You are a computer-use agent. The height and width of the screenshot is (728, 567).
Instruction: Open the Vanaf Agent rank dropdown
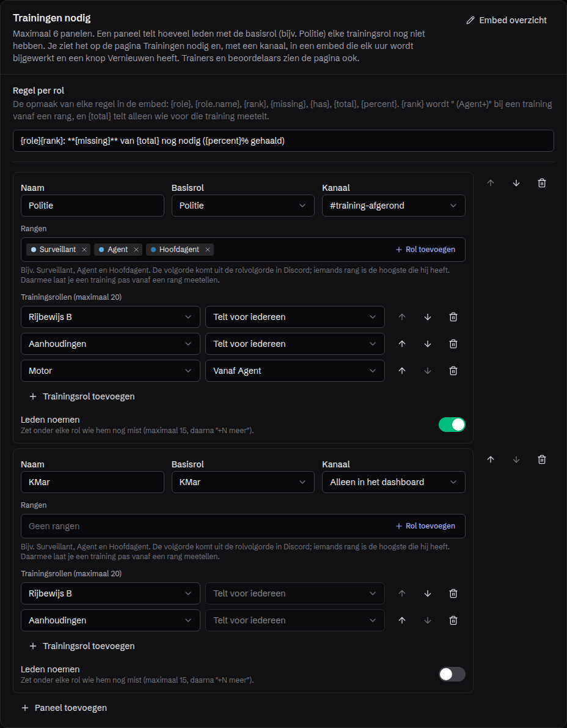click(x=295, y=371)
